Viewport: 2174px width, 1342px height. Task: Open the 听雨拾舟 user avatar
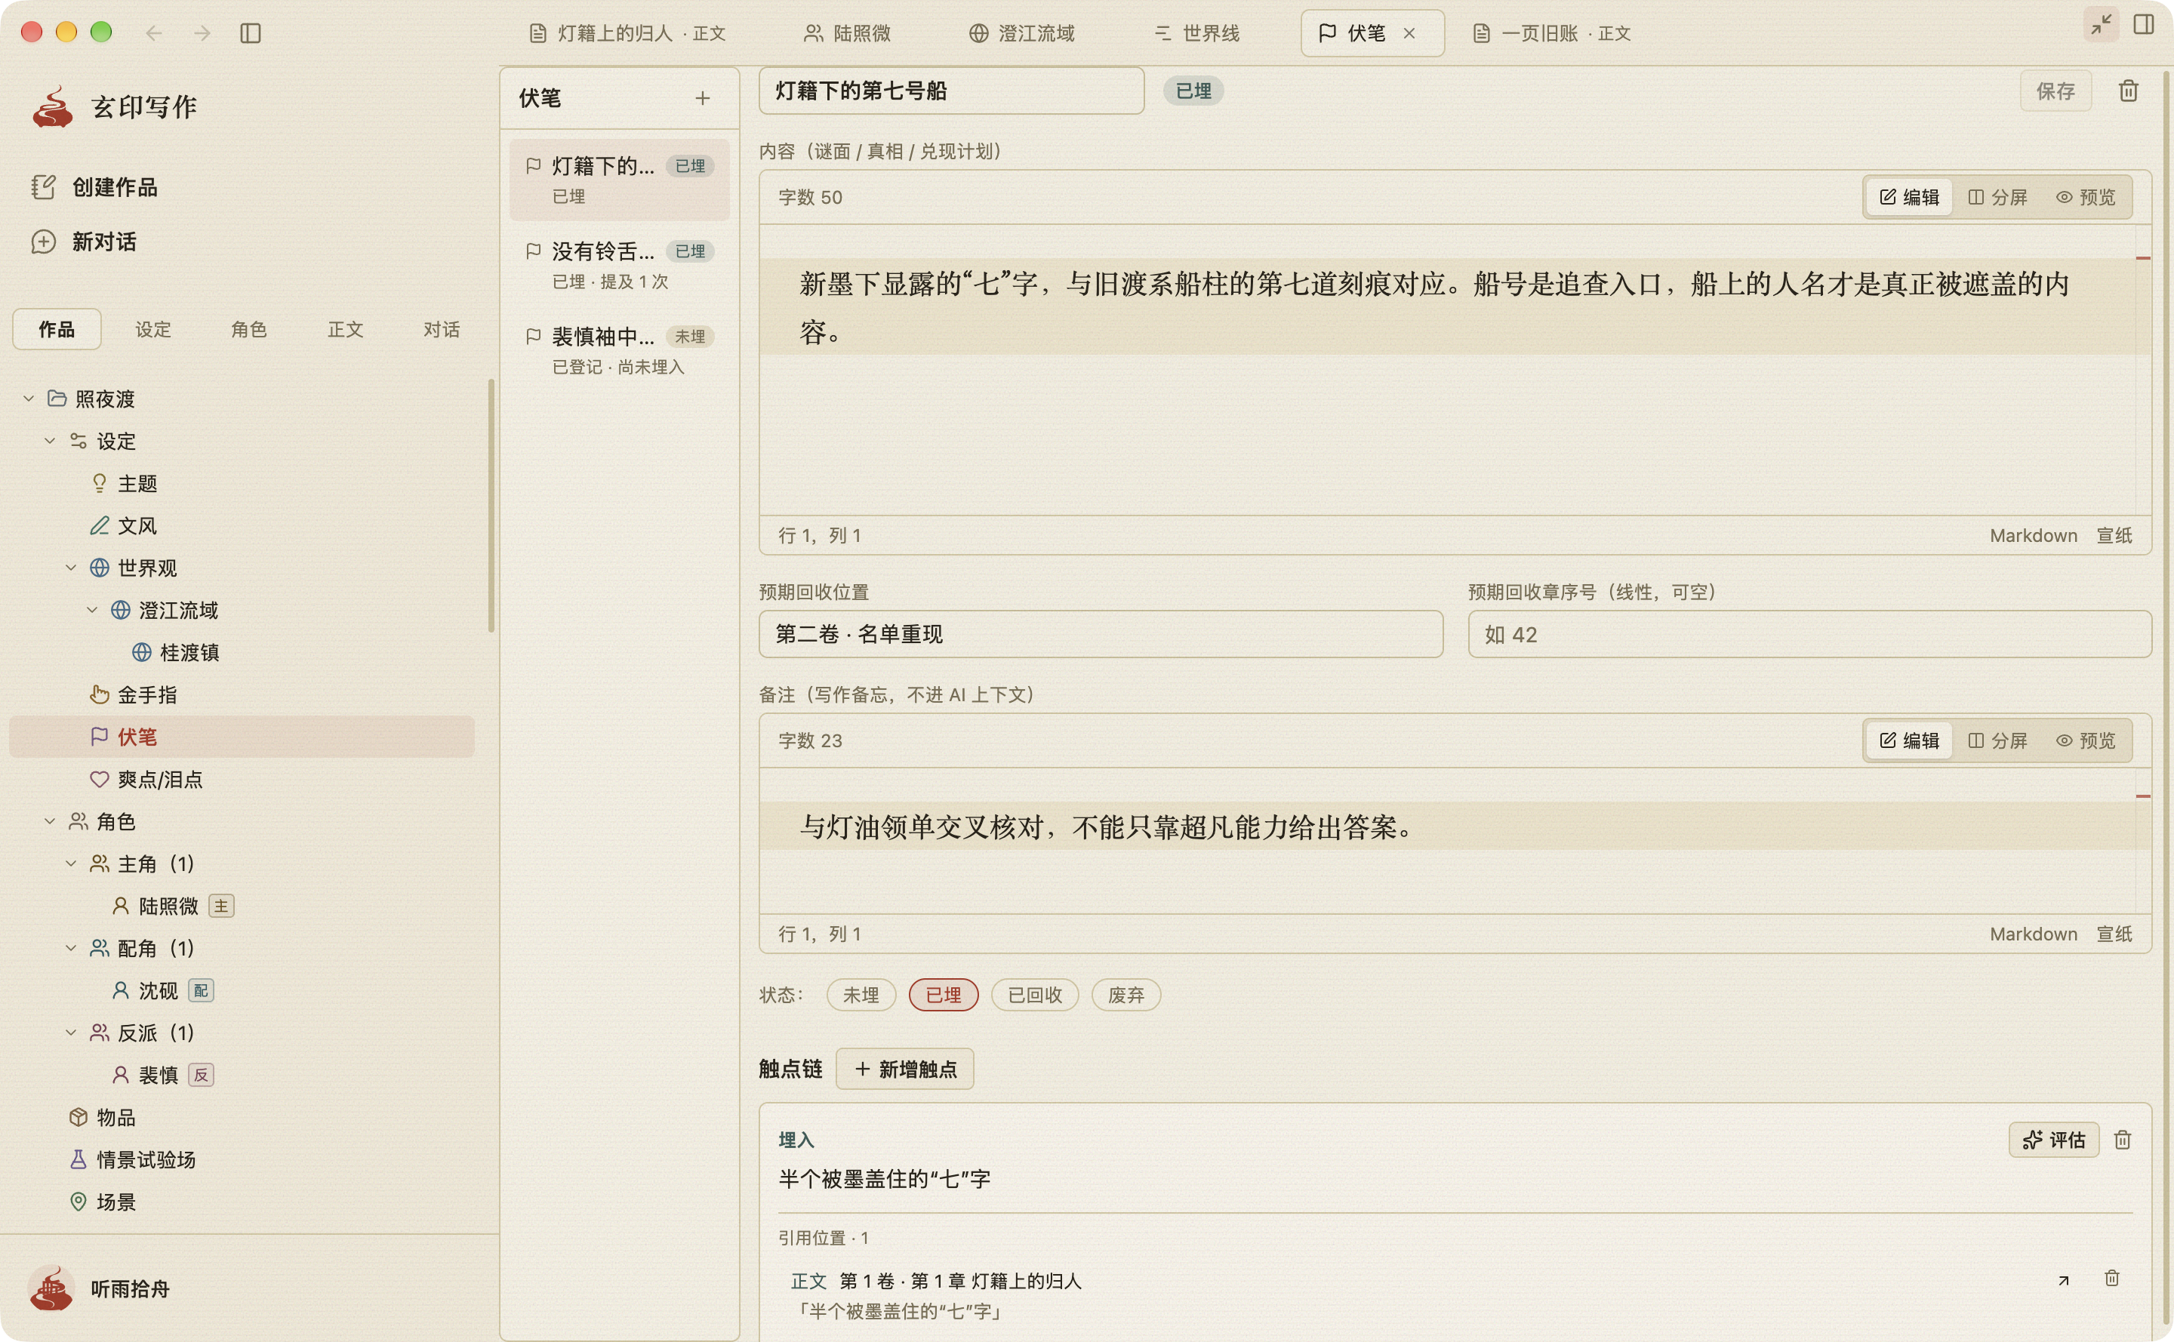[x=51, y=1288]
